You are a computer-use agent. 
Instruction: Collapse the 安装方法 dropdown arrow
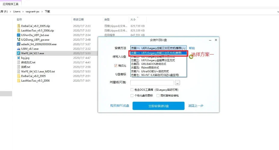point(184,48)
